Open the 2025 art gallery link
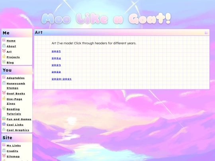215x161 pixels. [x=56, y=51]
